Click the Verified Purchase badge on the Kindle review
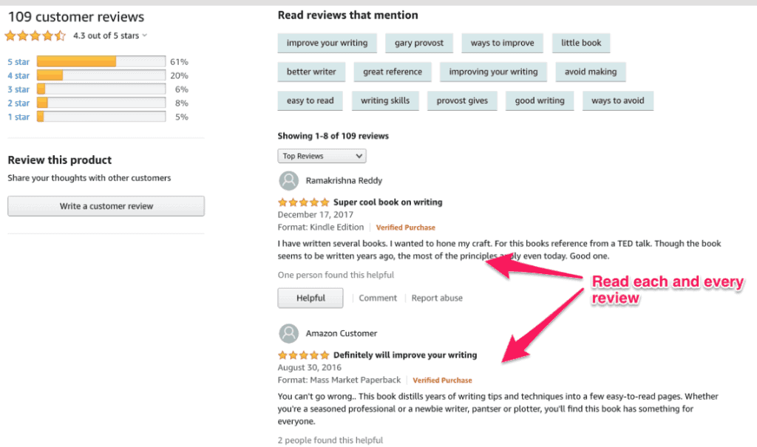Image resolution: width=757 pixels, height=447 pixels. pos(405,227)
